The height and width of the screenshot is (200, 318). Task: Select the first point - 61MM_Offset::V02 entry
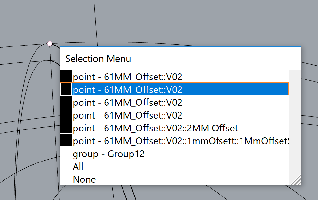[127, 77]
